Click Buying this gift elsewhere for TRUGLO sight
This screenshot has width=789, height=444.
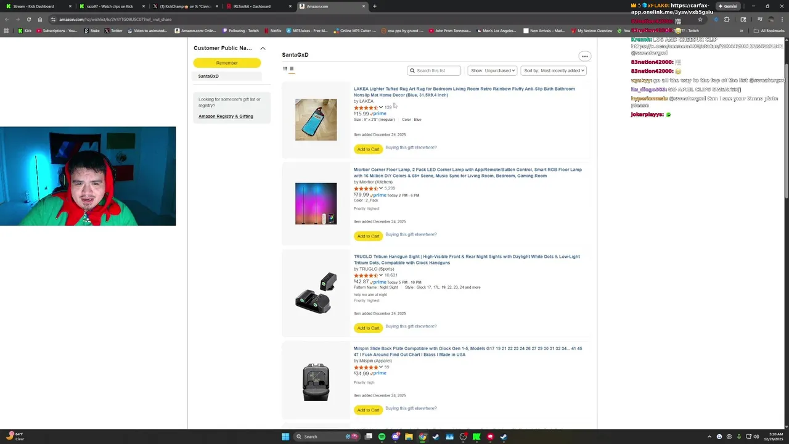click(411, 326)
